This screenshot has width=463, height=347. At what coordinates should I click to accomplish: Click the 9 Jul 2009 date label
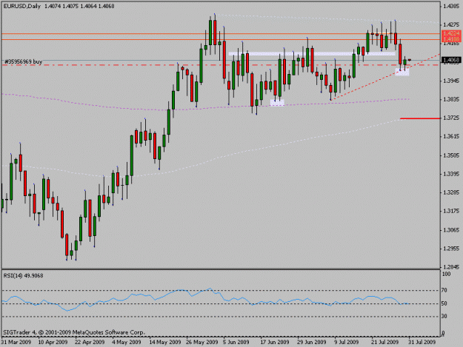click(x=347, y=343)
